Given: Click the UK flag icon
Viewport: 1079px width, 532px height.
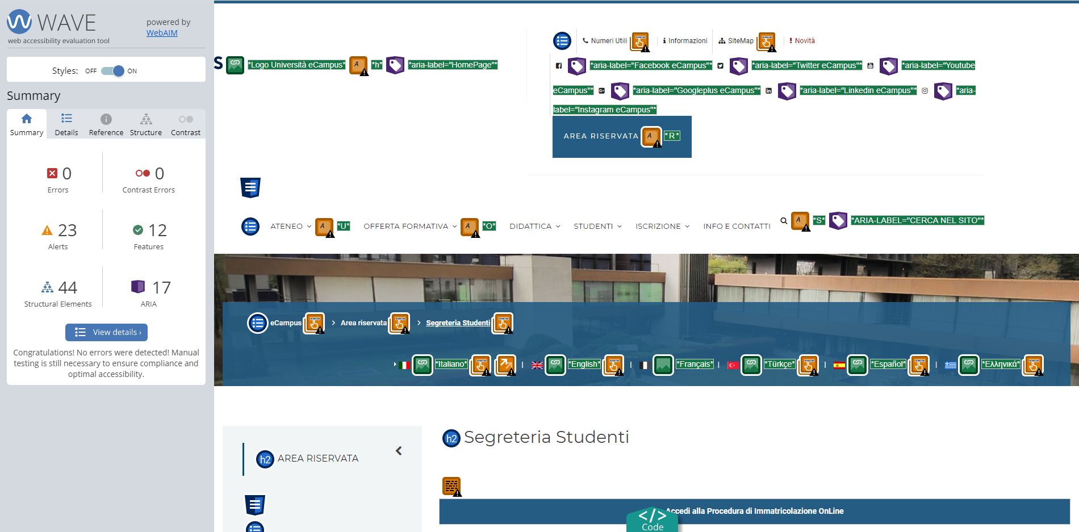Looking at the screenshot, I should coord(537,365).
